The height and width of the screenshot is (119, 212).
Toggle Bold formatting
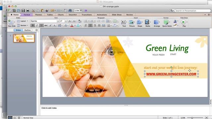pyautogui.click(x=32, y=25)
